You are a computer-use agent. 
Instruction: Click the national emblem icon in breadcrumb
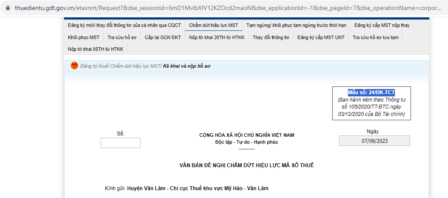[x=74, y=66]
